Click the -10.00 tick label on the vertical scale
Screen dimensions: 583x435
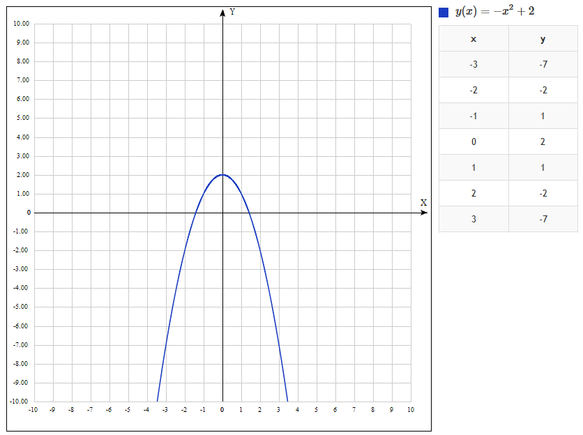pyautogui.click(x=21, y=402)
